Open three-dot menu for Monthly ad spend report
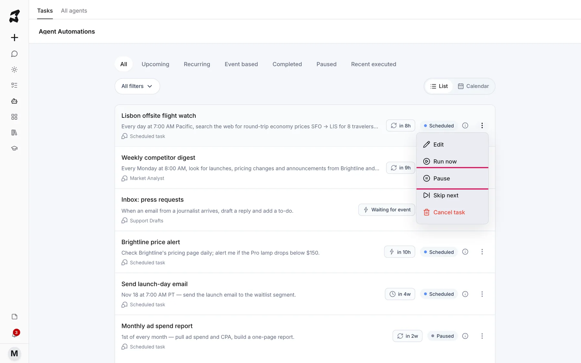 [482, 336]
